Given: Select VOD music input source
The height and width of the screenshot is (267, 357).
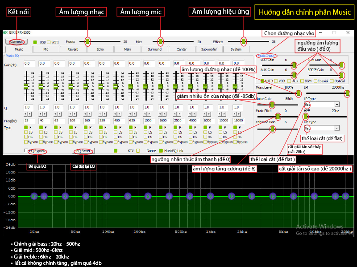Looking at the screenshot, I should [x=276, y=81].
